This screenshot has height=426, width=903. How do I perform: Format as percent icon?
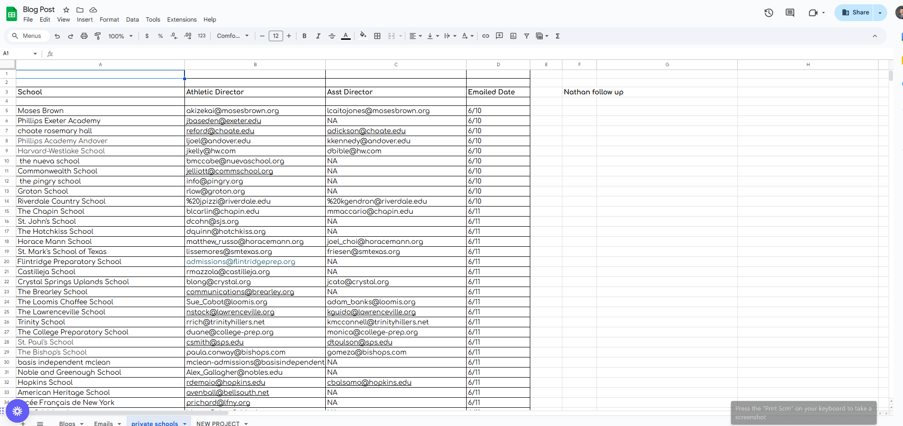tap(160, 36)
